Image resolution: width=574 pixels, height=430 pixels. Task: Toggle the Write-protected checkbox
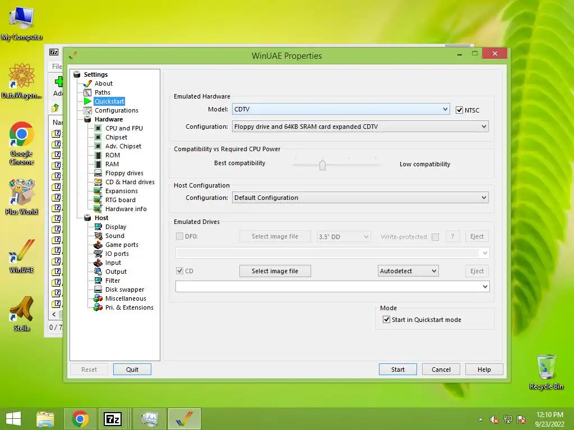435,237
